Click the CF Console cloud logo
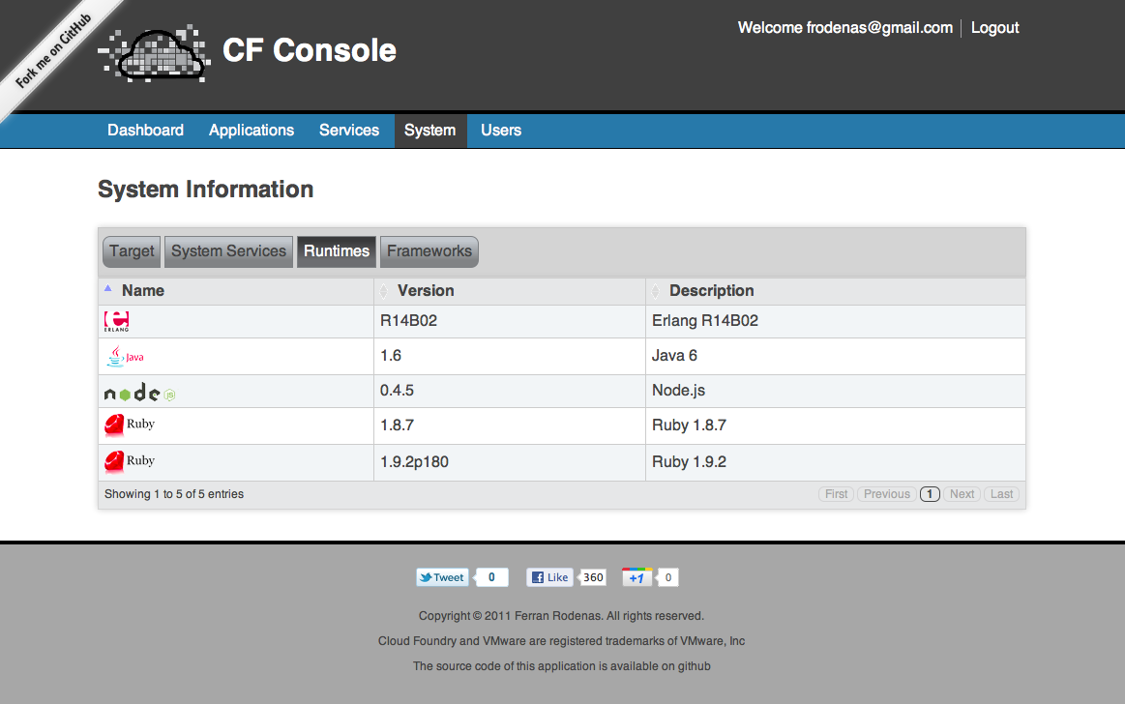The image size is (1125, 704). (154, 54)
